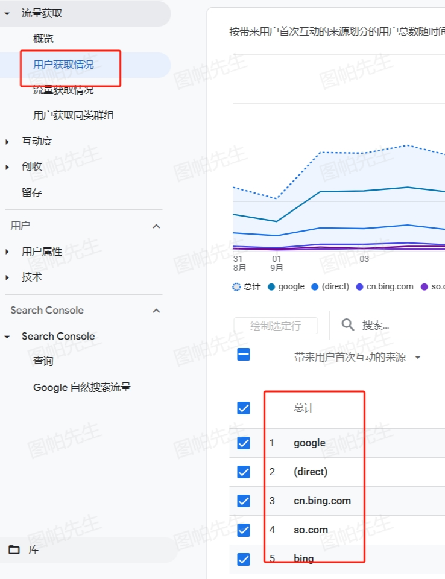Click the 03 date on chart axis
This screenshot has width=445, height=579.
point(364,259)
